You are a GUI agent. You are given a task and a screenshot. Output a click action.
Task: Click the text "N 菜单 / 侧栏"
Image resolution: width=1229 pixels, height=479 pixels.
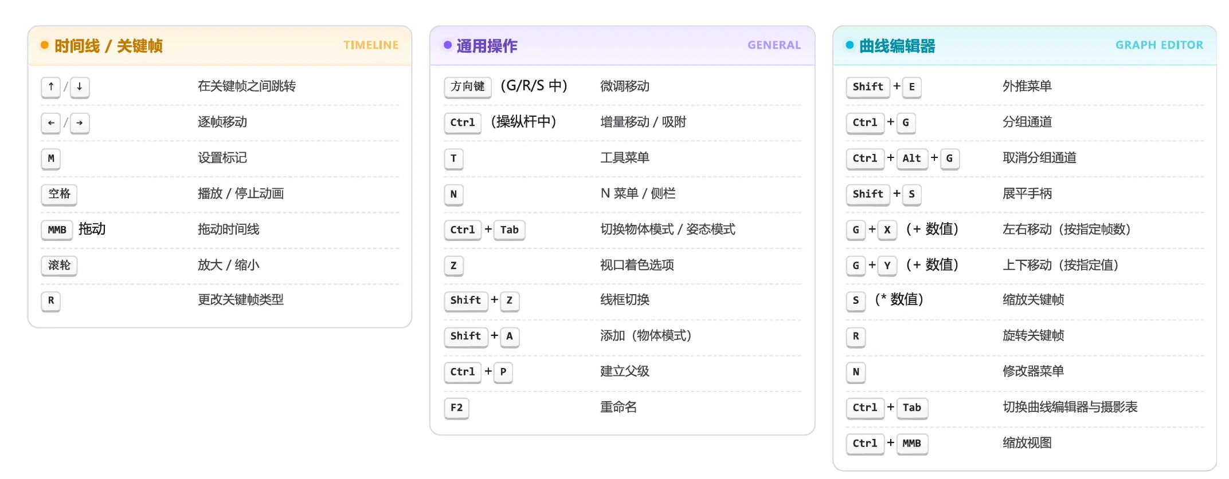638,193
